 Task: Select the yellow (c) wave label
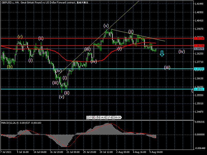tap(20, 37)
